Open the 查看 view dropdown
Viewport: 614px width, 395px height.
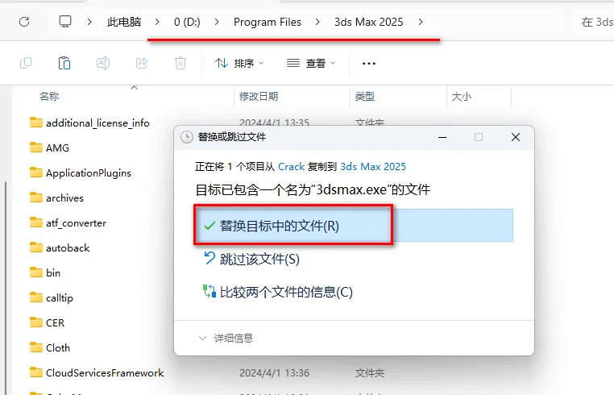pos(311,63)
